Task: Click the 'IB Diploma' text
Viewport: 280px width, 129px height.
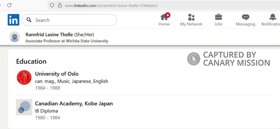Action: (47, 111)
